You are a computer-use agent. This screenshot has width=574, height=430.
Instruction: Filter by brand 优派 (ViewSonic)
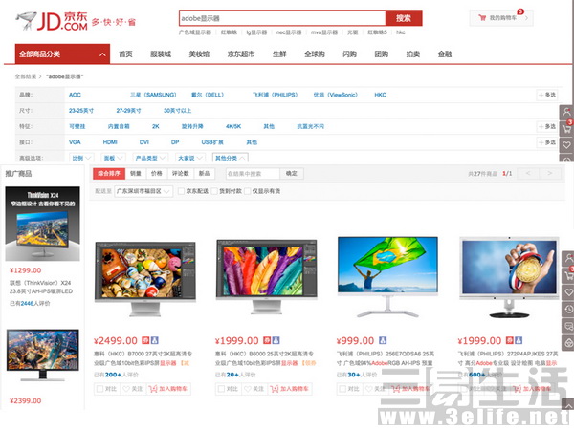[x=336, y=95]
